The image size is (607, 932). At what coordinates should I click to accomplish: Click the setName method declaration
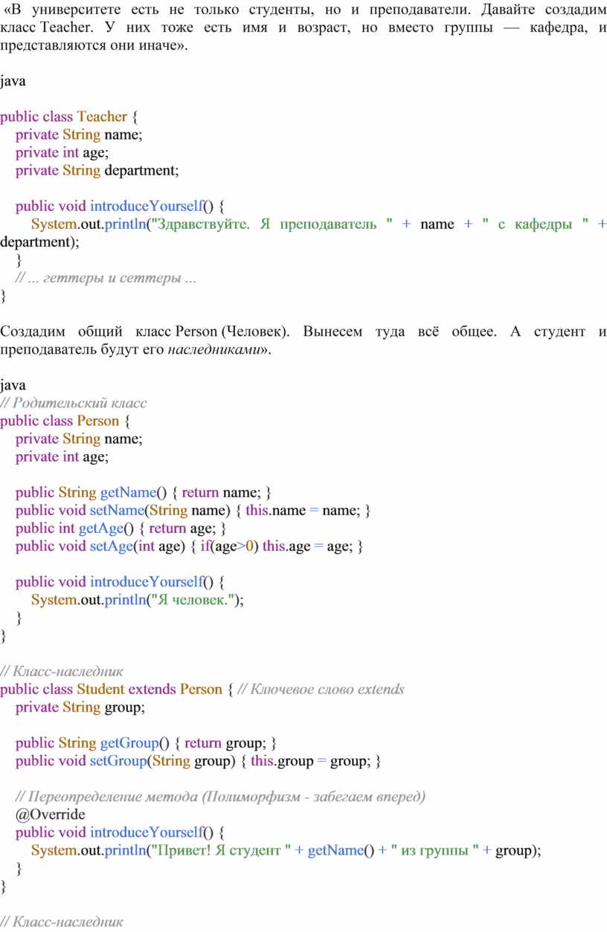pos(115,511)
